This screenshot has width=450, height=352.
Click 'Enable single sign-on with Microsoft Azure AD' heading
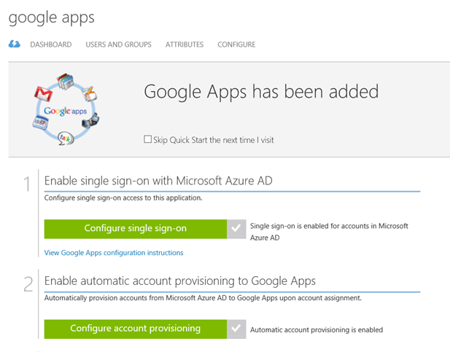pos(158,181)
